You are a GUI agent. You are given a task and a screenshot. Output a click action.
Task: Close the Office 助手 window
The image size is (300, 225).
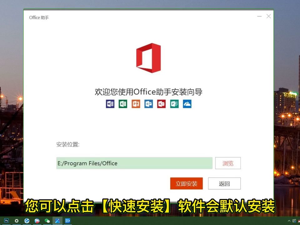(x=269, y=17)
